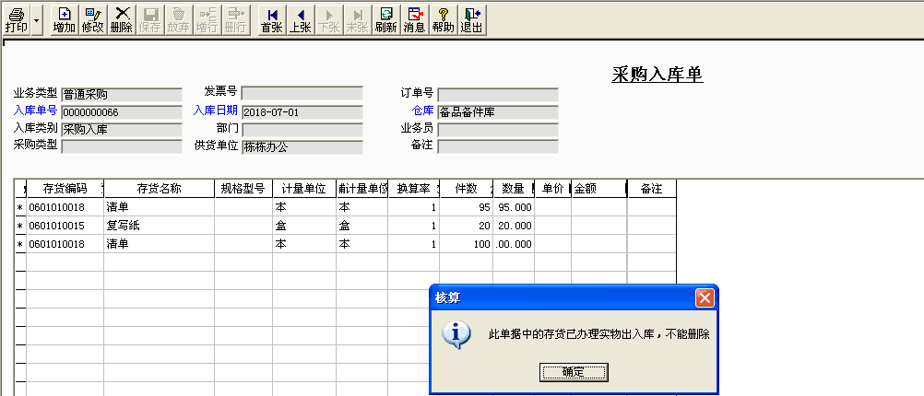924x396 pixels.
Task: Open the print options dropdown arrow
Action: pos(37,20)
